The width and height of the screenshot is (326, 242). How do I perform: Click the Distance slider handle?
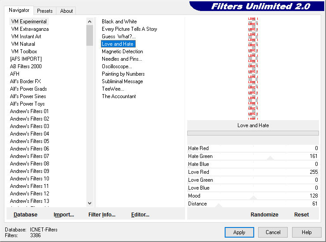(219, 205)
